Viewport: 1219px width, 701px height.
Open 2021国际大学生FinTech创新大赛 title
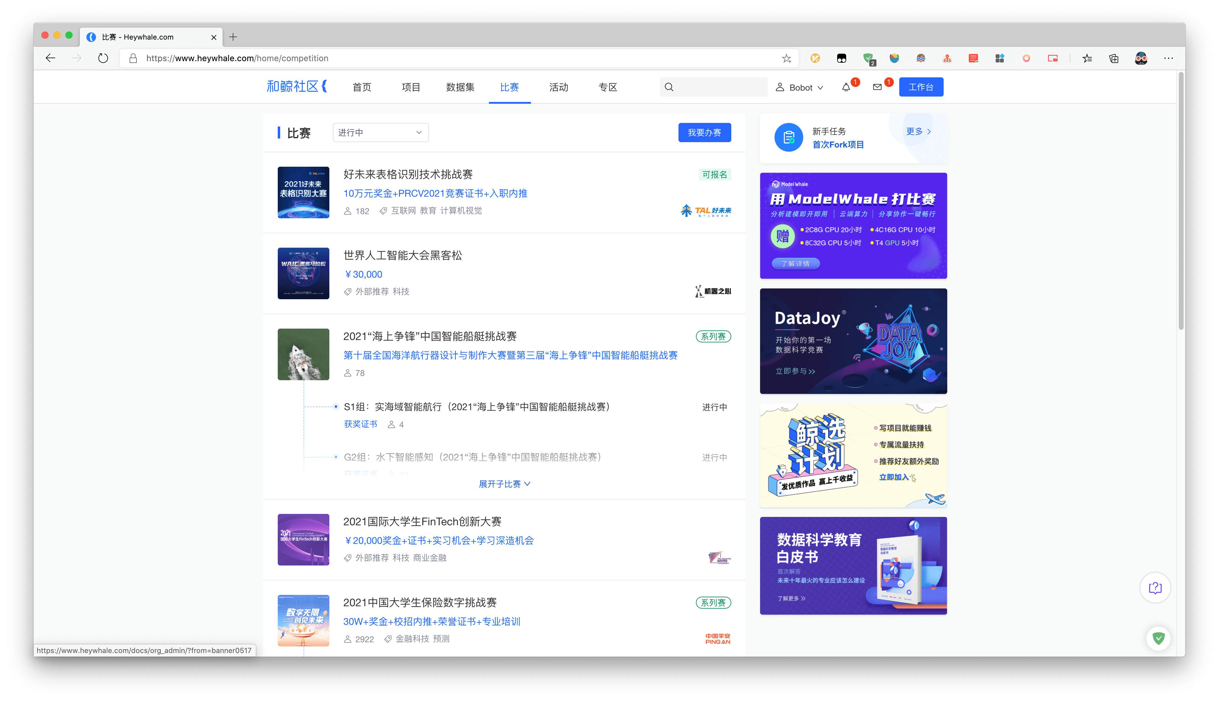[x=422, y=521]
